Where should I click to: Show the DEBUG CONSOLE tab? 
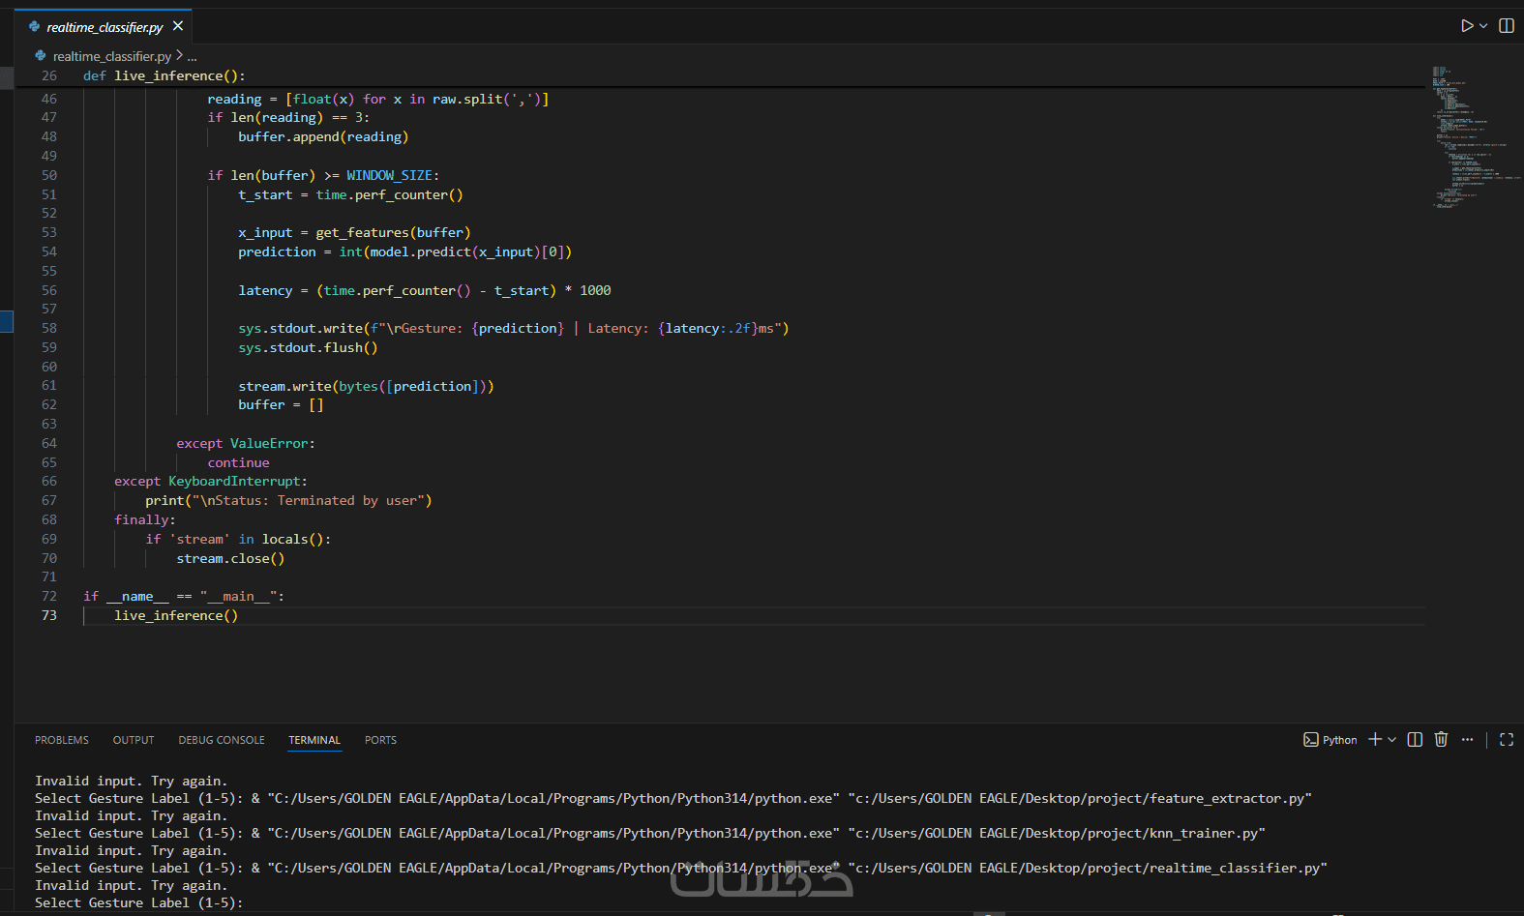click(x=222, y=740)
